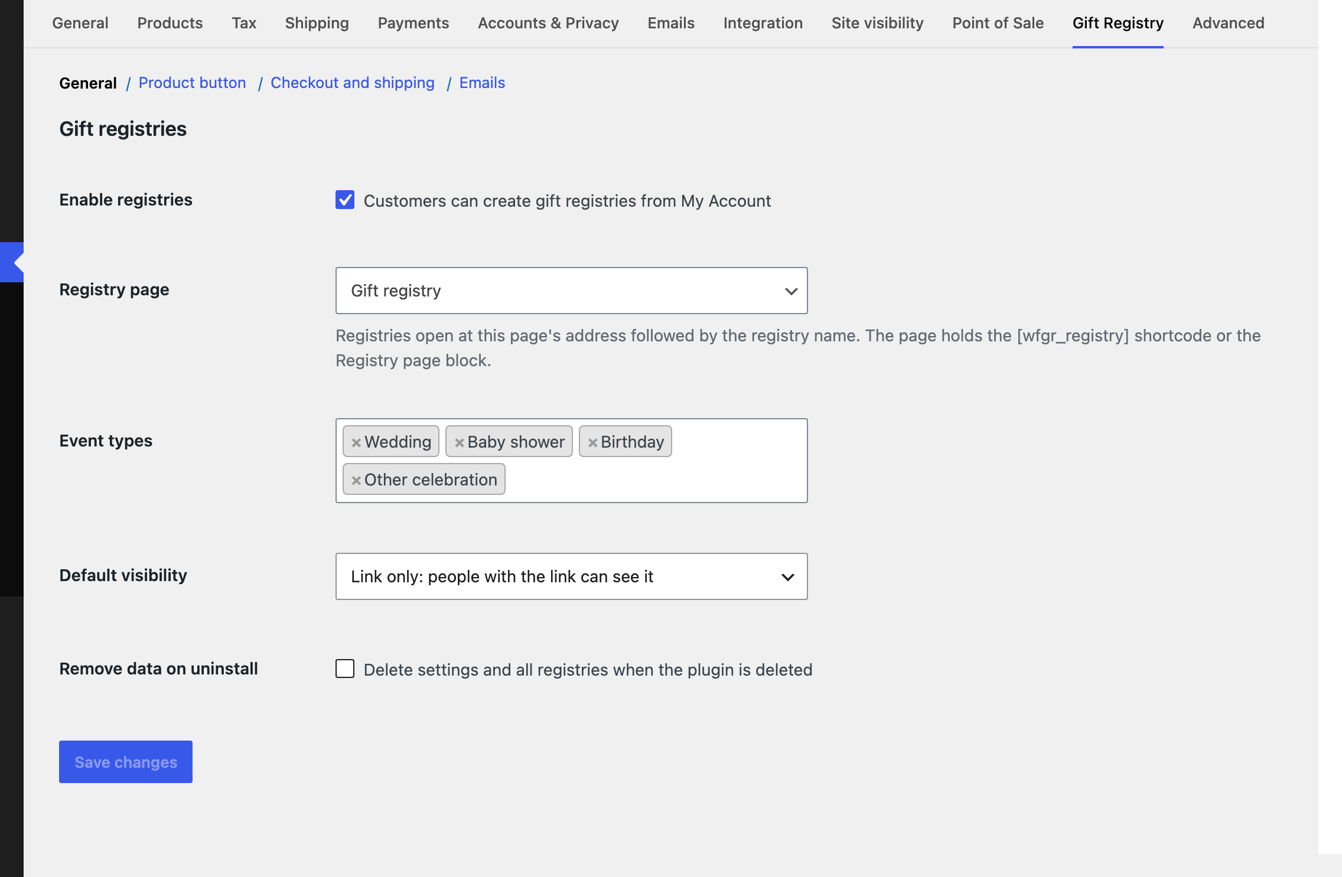Remove the Birthday event type tag

pos(593,442)
